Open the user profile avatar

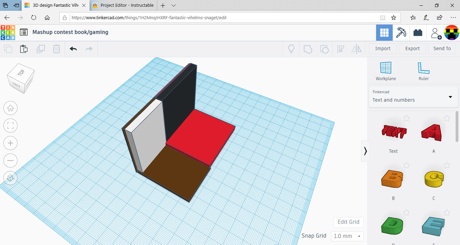452,32
